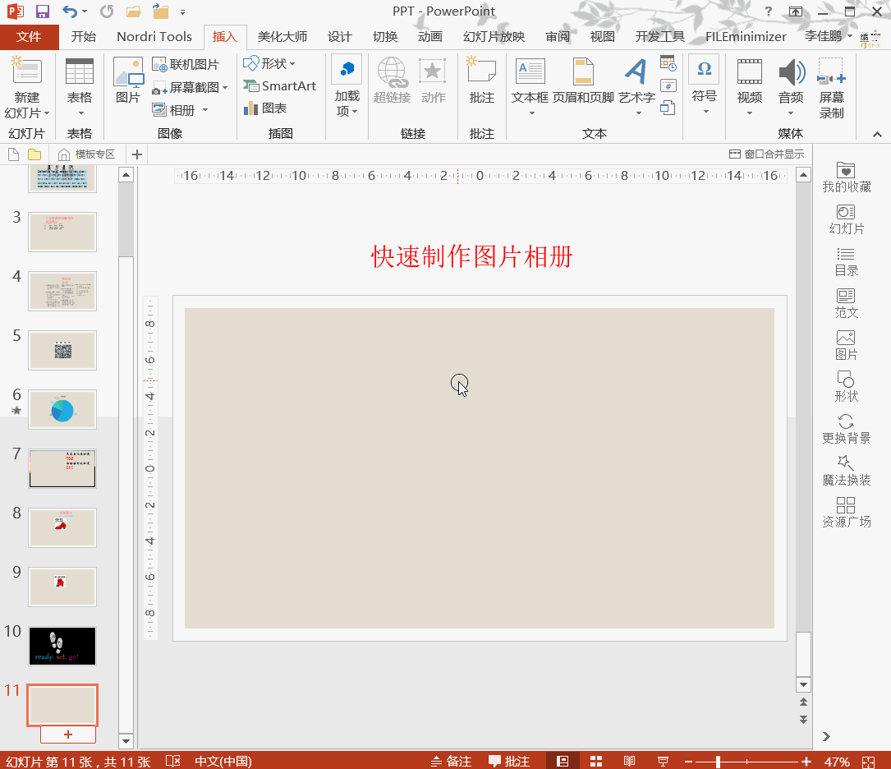Click 魔法换装 in the right sidebar

[846, 470]
